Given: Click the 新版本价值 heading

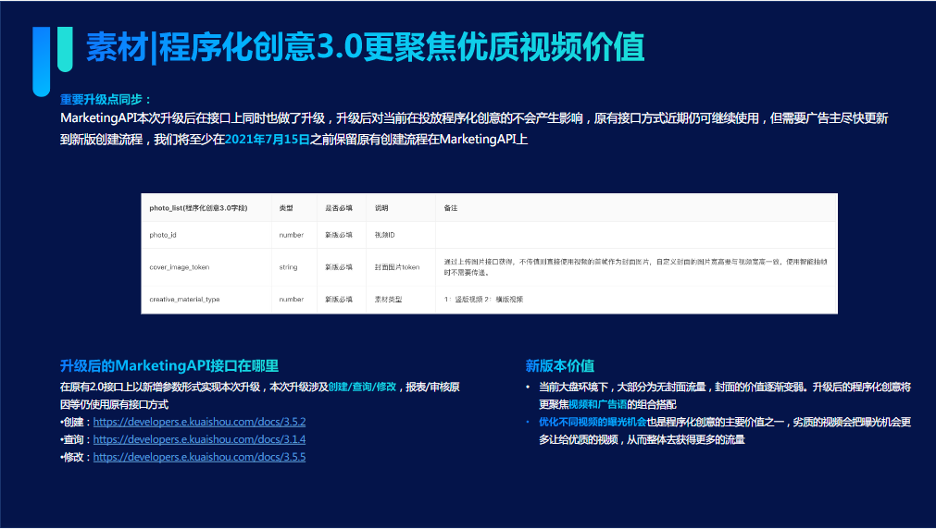Looking at the screenshot, I should coord(560,365).
